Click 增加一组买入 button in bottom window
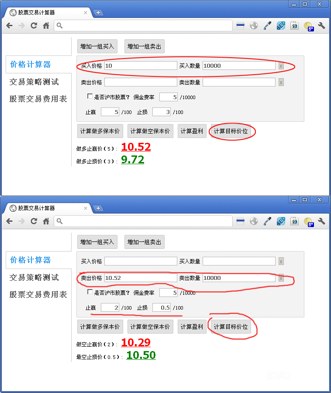331x393 pixels. click(x=97, y=242)
